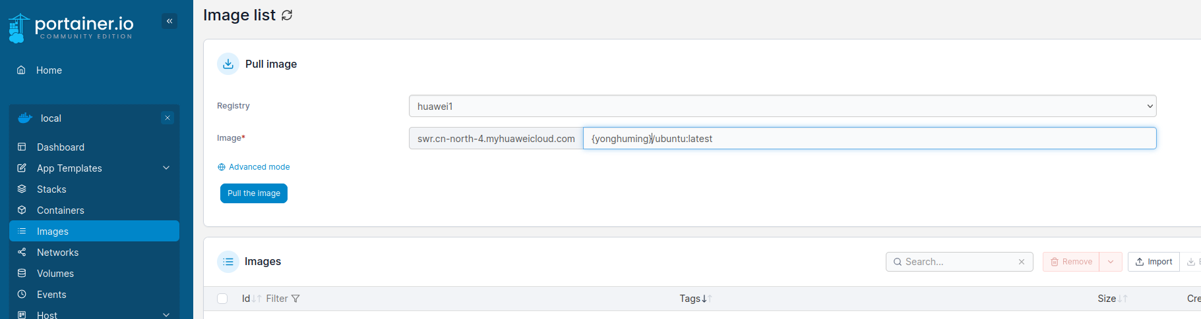The width and height of the screenshot is (1201, 319).
Task: Click the Docker whale icon beside local
Action: pyautogui.click(x=25, y=118)
